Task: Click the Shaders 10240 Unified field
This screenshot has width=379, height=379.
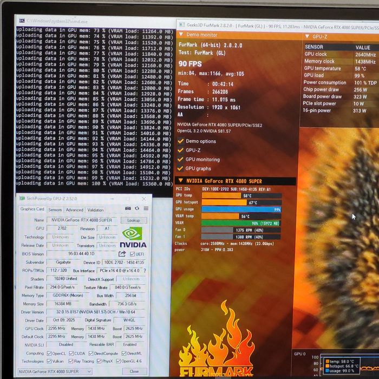Action: click(66, 279)
